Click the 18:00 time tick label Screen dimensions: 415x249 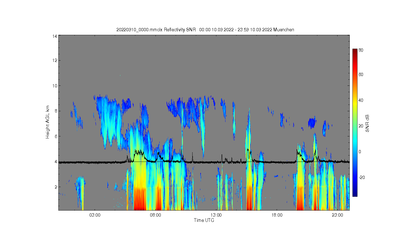(x=277, y=215)
